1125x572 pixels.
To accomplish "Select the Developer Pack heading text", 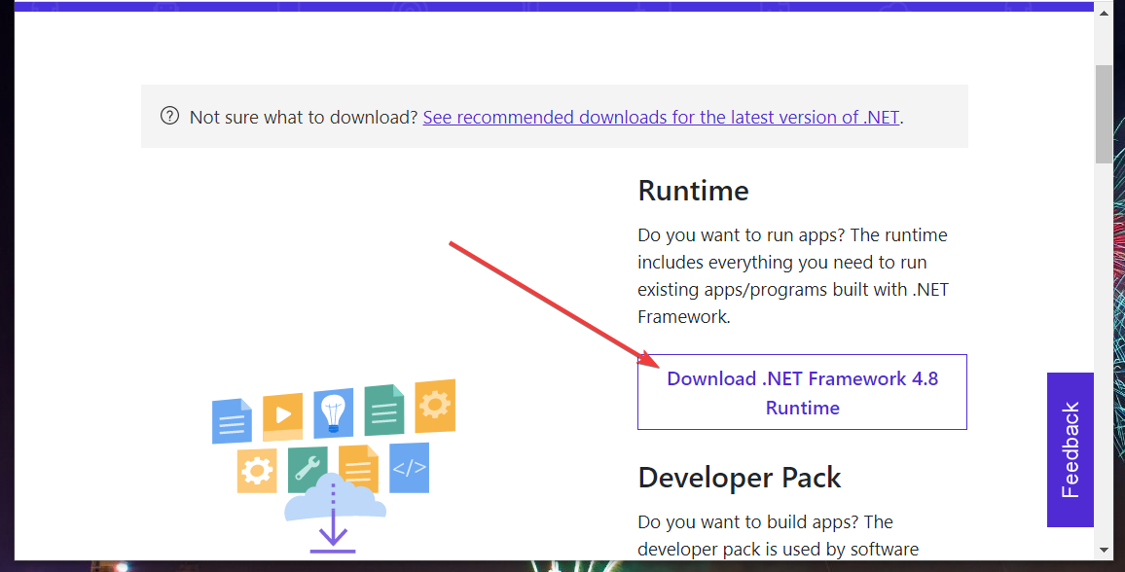I will tap(739, 478).
